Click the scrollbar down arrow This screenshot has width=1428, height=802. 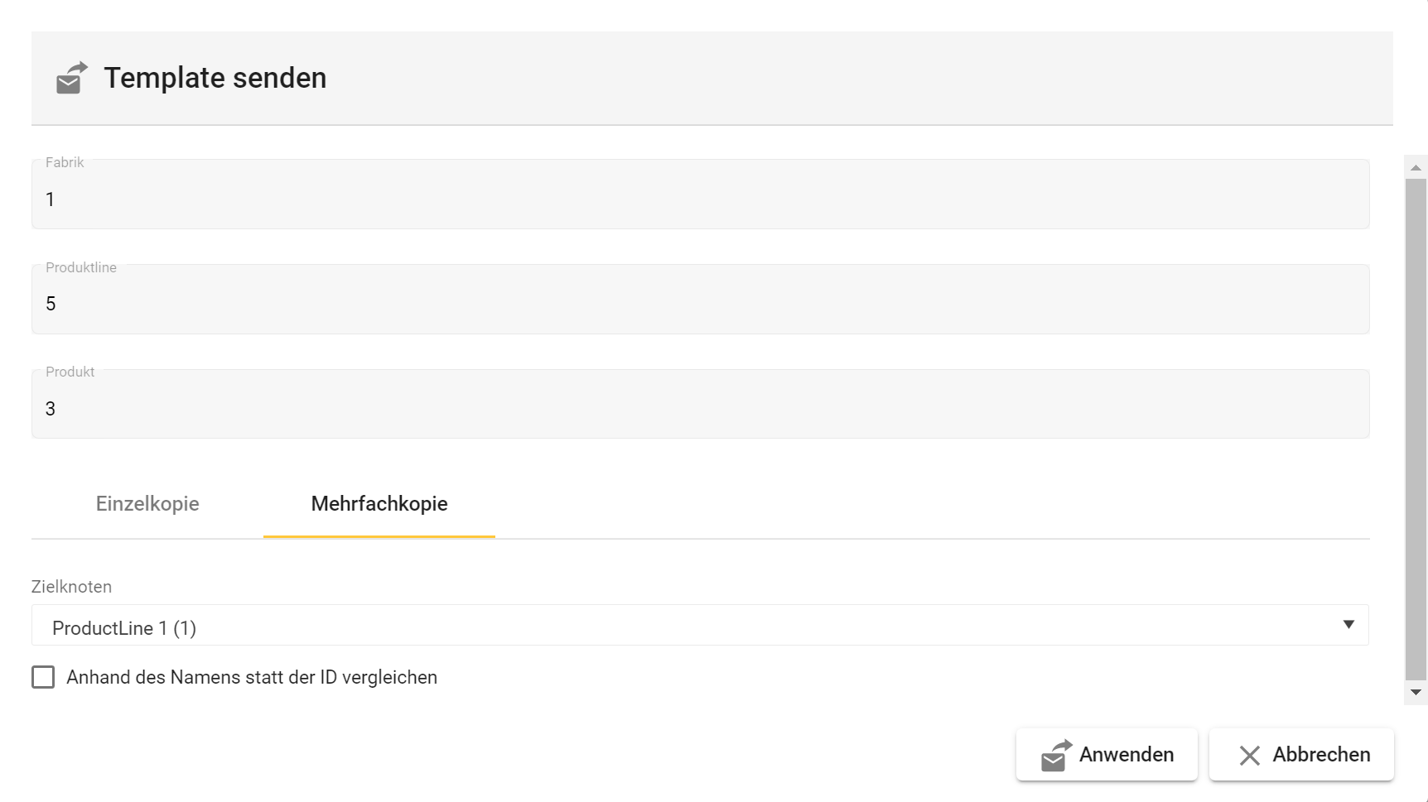[1416, 693]
